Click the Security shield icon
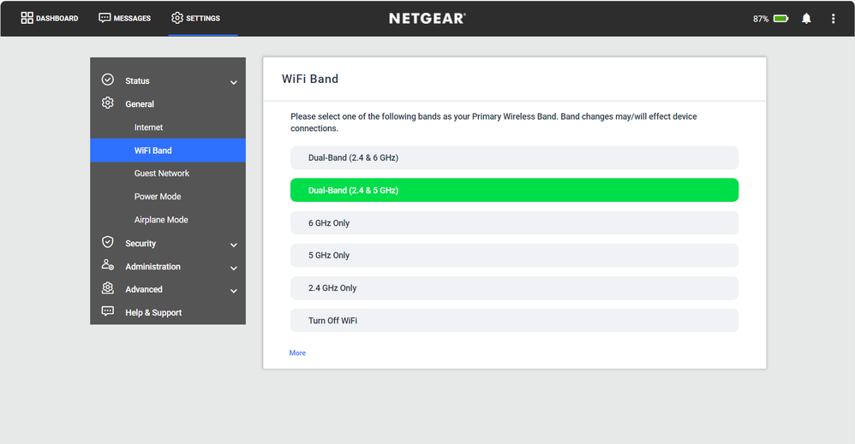855x444 pixels. (x=108, y=242)
